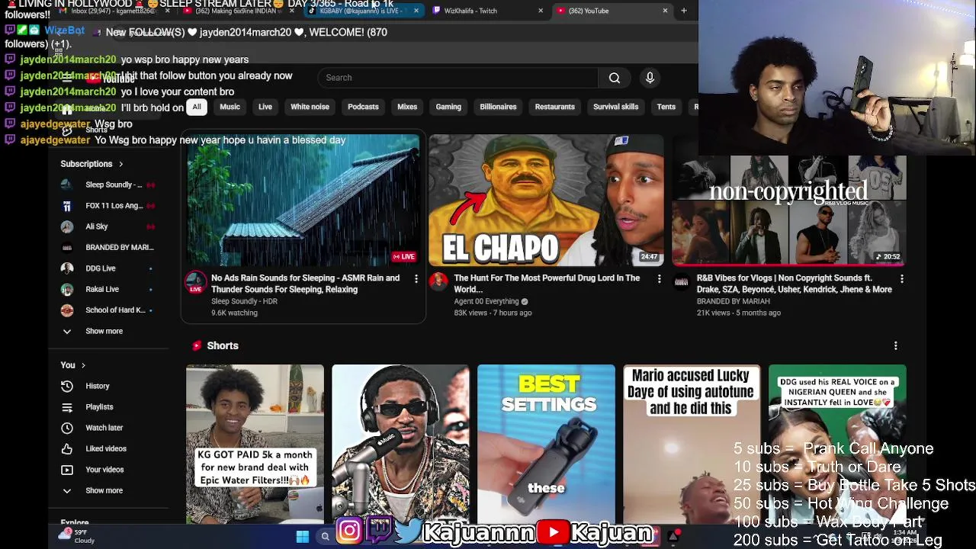Image resolution: width=976 pixels, height=549 pixels.
Task: Click the taskbar search magnifier icon
Action: [326, 537]
